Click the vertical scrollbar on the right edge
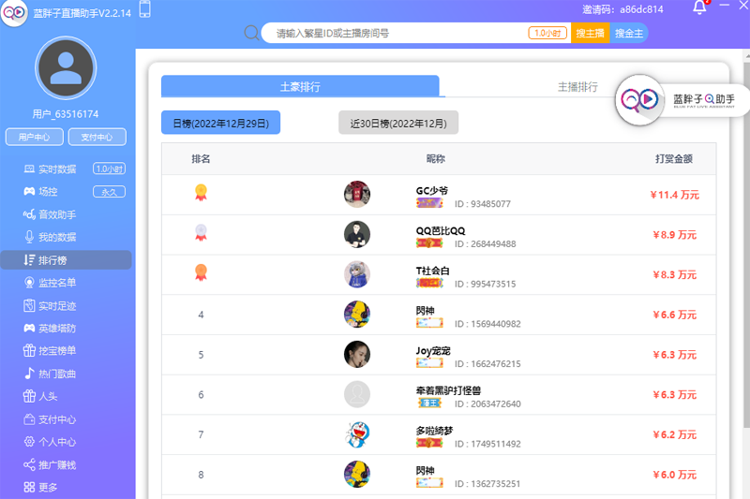This screenshot has width=750, height=499. tap(746, 239)
